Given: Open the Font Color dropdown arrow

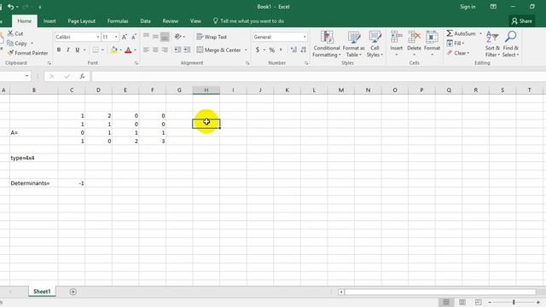Looking at the screenshot, I should [x=135, y=50].
